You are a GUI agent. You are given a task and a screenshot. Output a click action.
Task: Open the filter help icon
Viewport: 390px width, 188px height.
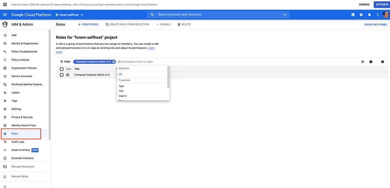[371, 62]
